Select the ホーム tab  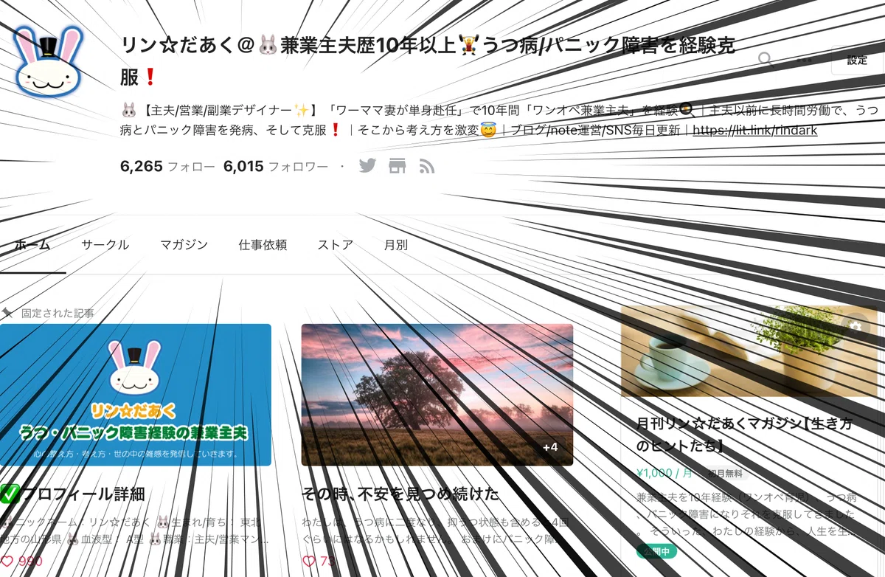click(32, 245)
